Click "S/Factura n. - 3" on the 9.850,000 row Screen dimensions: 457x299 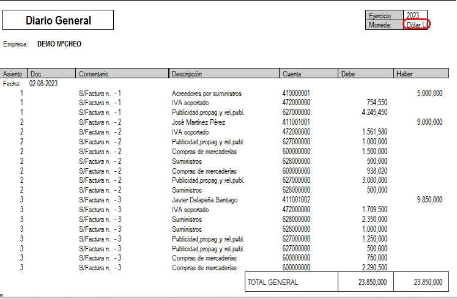point(100,200)
